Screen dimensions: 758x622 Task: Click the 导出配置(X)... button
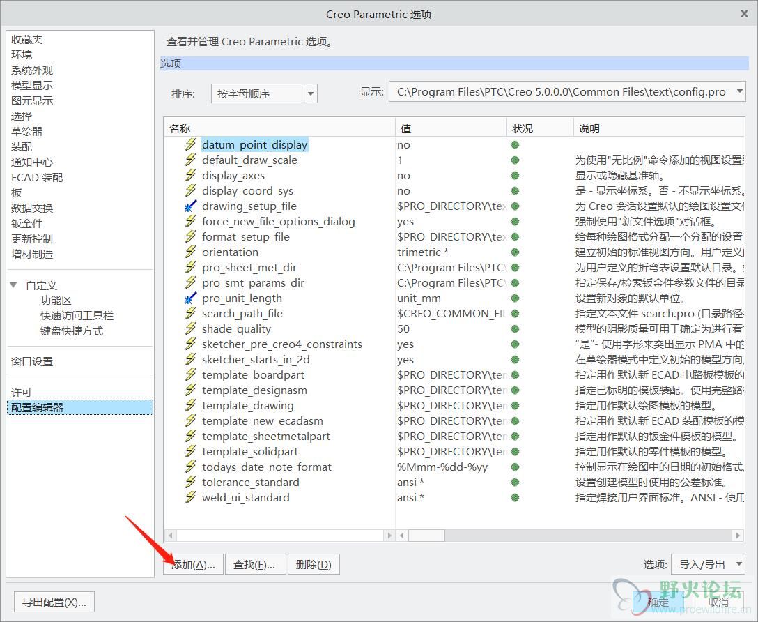pos(54,602)
